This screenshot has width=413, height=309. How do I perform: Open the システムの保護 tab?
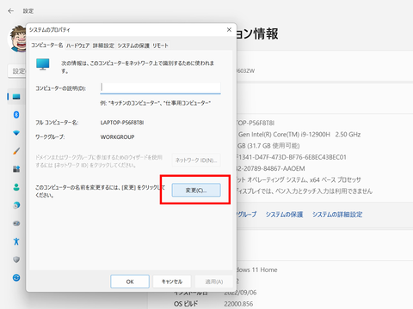(133, 45)
